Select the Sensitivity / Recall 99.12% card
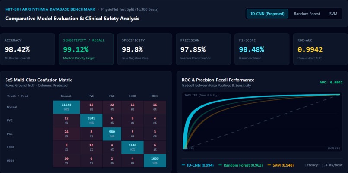Screen dimensions: 348x173 point(86,49)
